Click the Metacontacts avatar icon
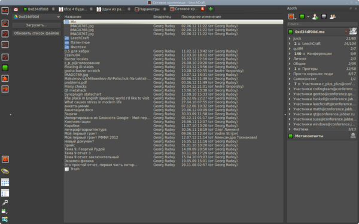The image size is (359, 224). click(353, 136)
